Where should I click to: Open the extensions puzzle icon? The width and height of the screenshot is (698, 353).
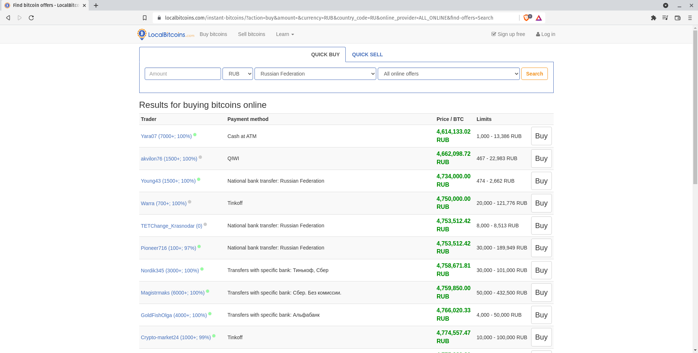(653, 18)
